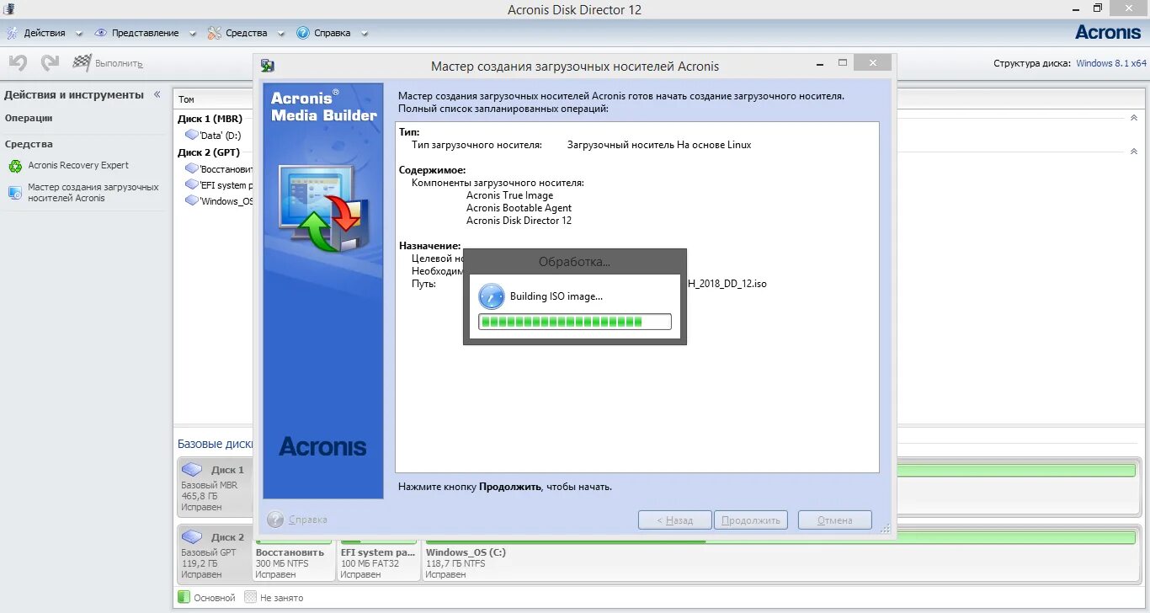
Task: Click the help icon at wizard bottom left
Action: (275, 520)
